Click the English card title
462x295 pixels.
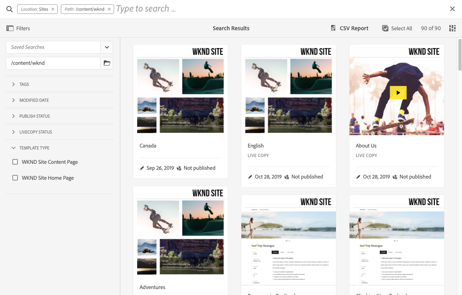click(256, 146)
